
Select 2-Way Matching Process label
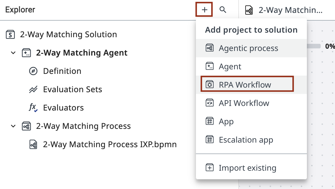83,126
